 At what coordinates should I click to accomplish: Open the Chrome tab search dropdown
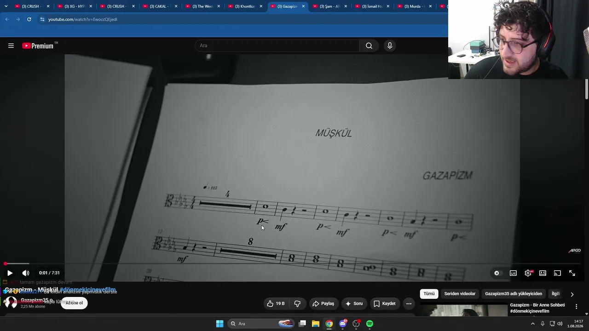pos(6,6)
